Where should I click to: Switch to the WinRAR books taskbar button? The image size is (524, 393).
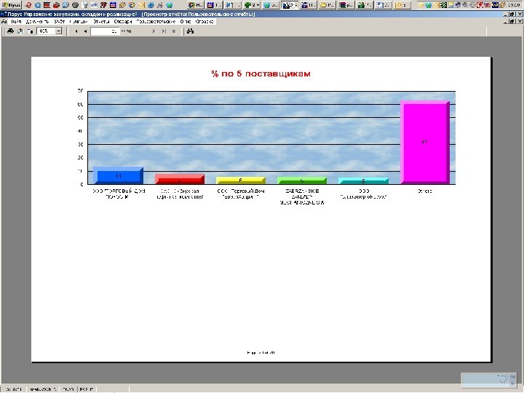(346, 5)
